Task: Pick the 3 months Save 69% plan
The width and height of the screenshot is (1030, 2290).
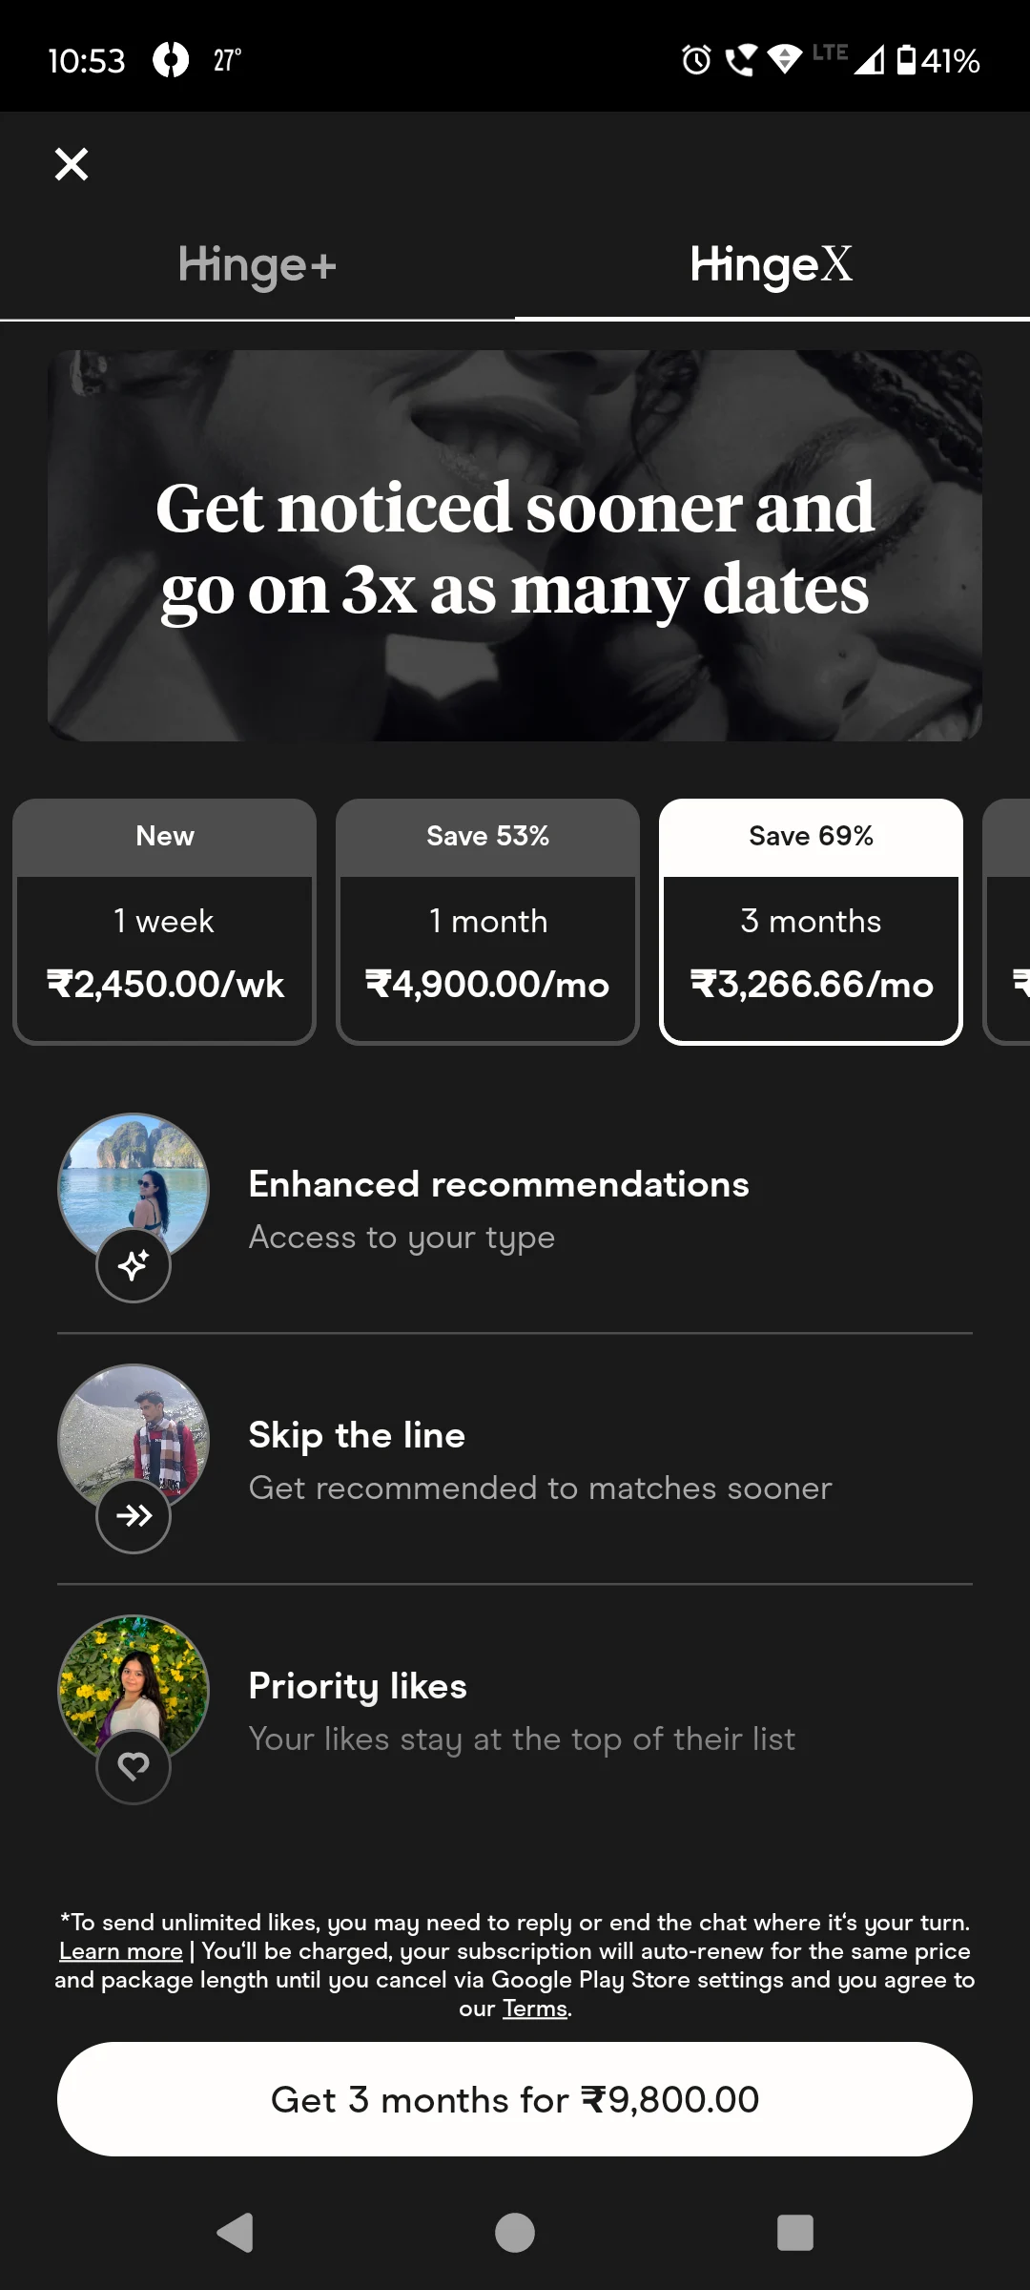Action: click(811, 922)
